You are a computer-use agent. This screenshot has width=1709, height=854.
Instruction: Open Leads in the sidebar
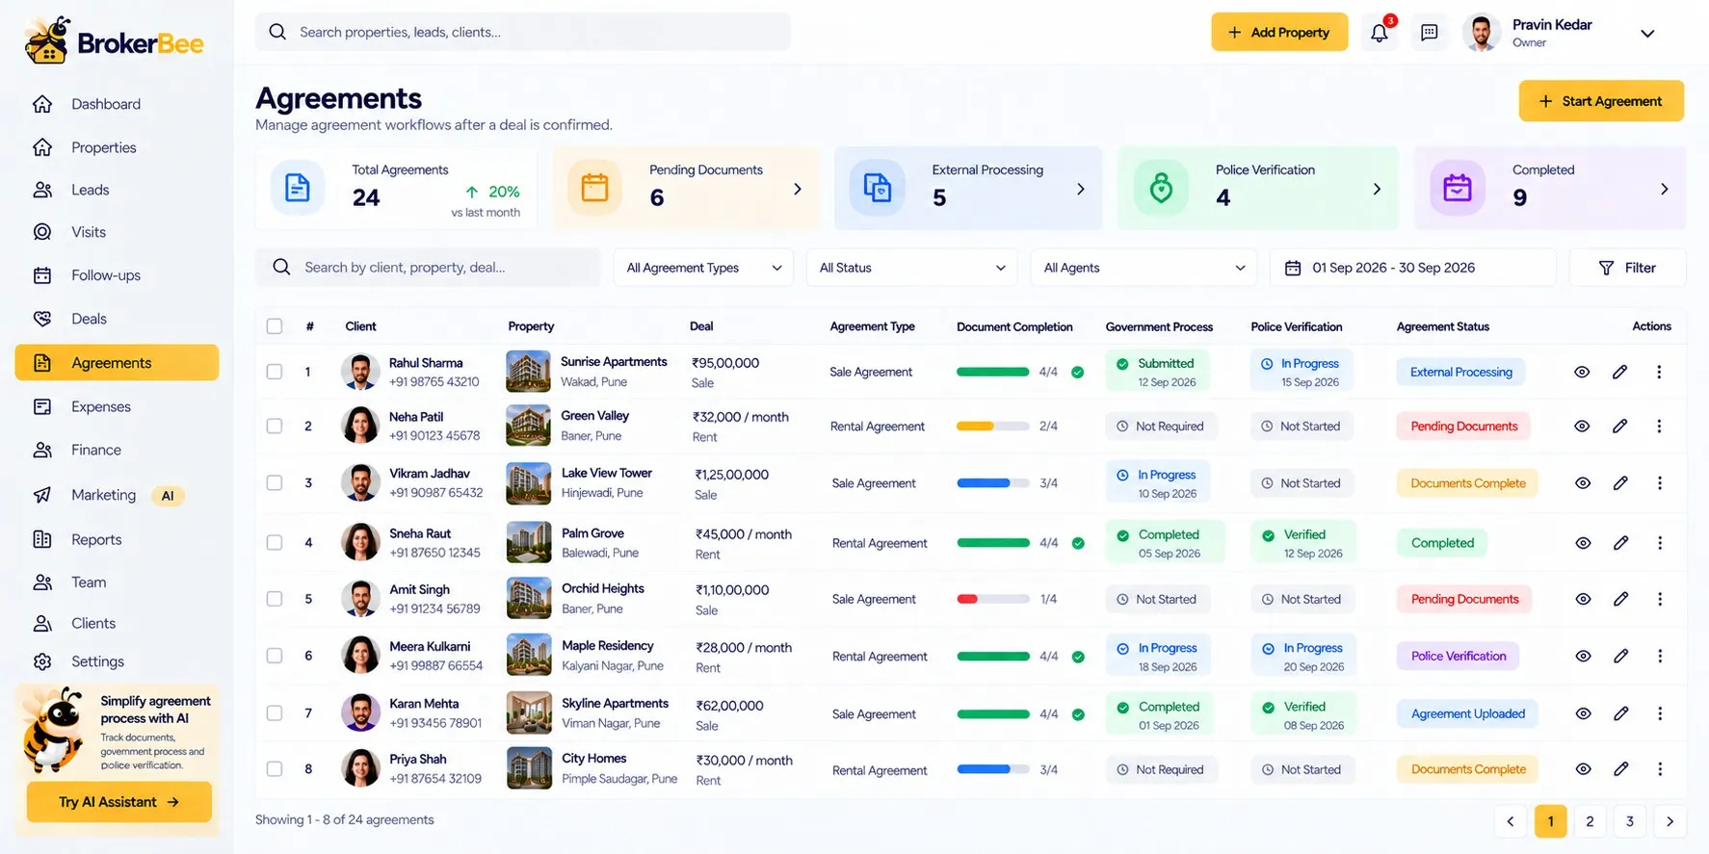90,190
